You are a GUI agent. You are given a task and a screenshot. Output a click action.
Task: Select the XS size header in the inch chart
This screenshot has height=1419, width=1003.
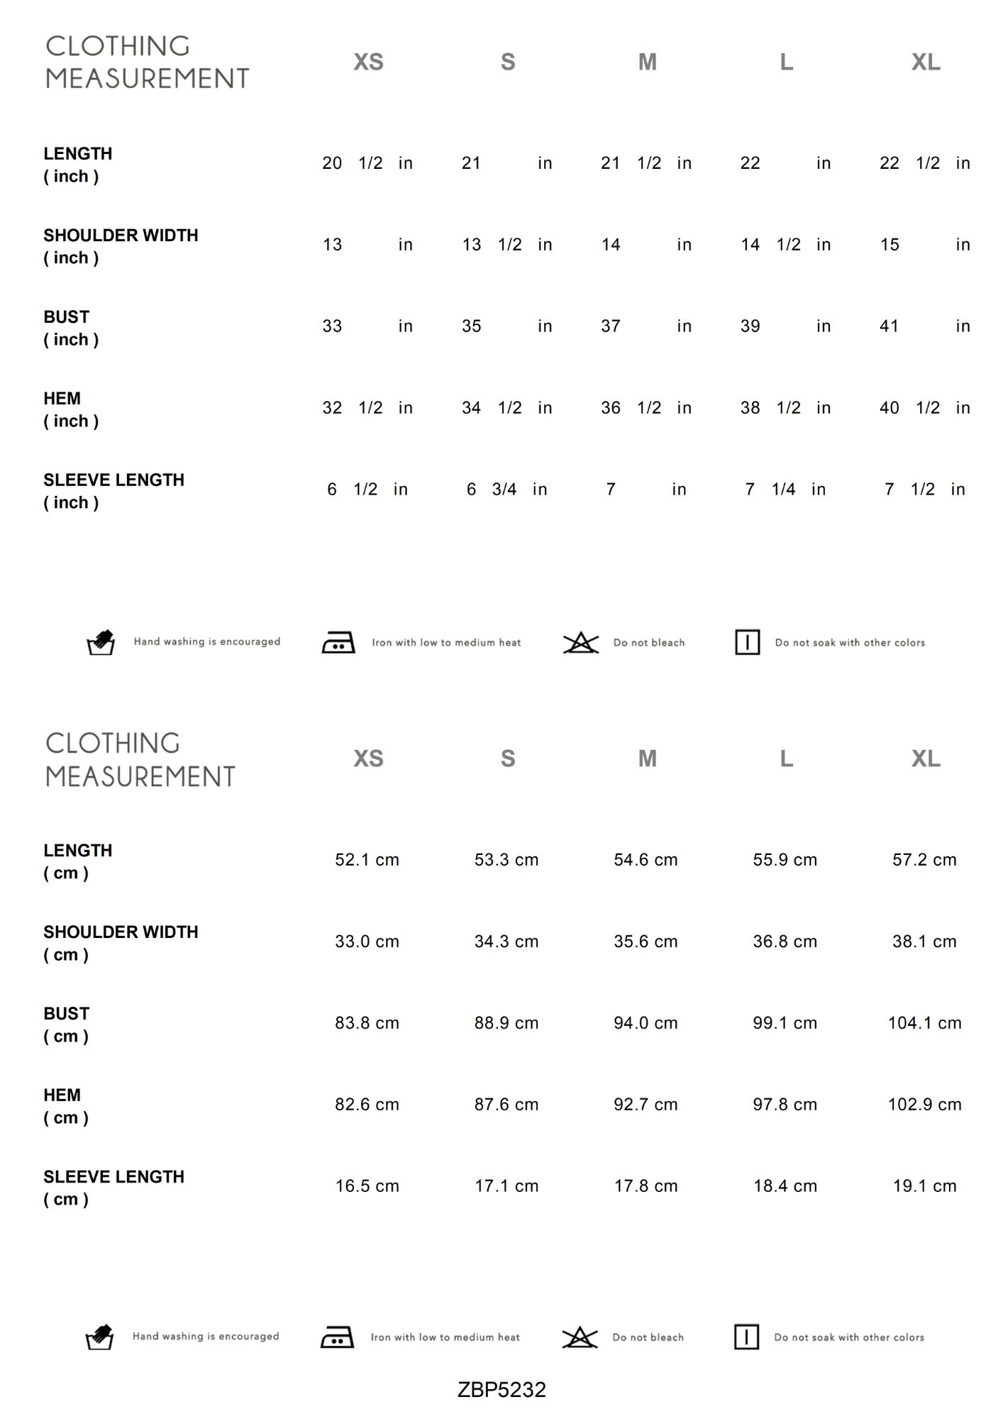pyautogui.click(x=368, y=62)
